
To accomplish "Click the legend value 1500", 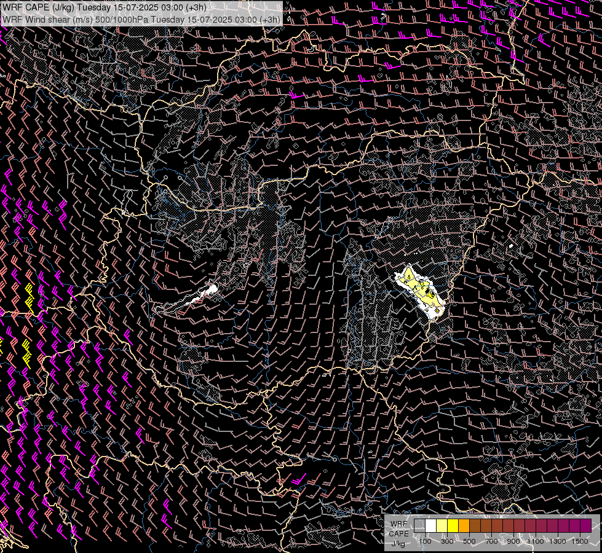I will click(580, 541).
